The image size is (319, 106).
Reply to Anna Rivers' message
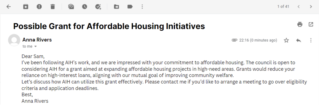(x=299, y=40)
